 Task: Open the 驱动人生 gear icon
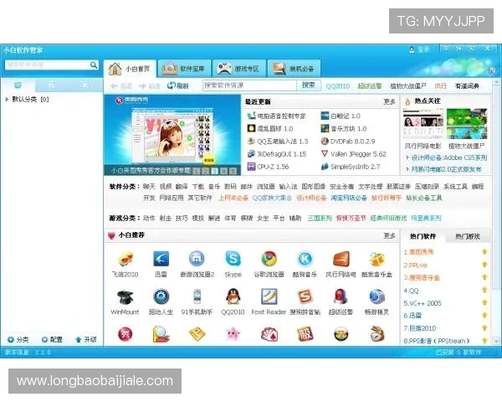161,296
